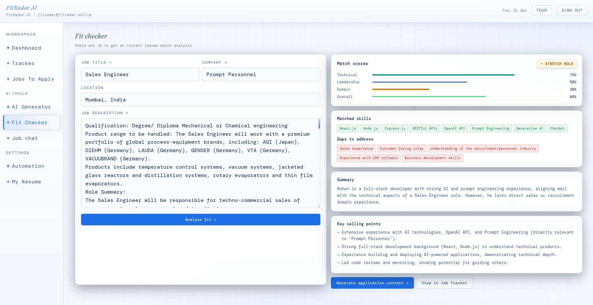The image size is (593, 305).
Task: Click the Prompt Engineering skill tag
Action: point(490,128)
